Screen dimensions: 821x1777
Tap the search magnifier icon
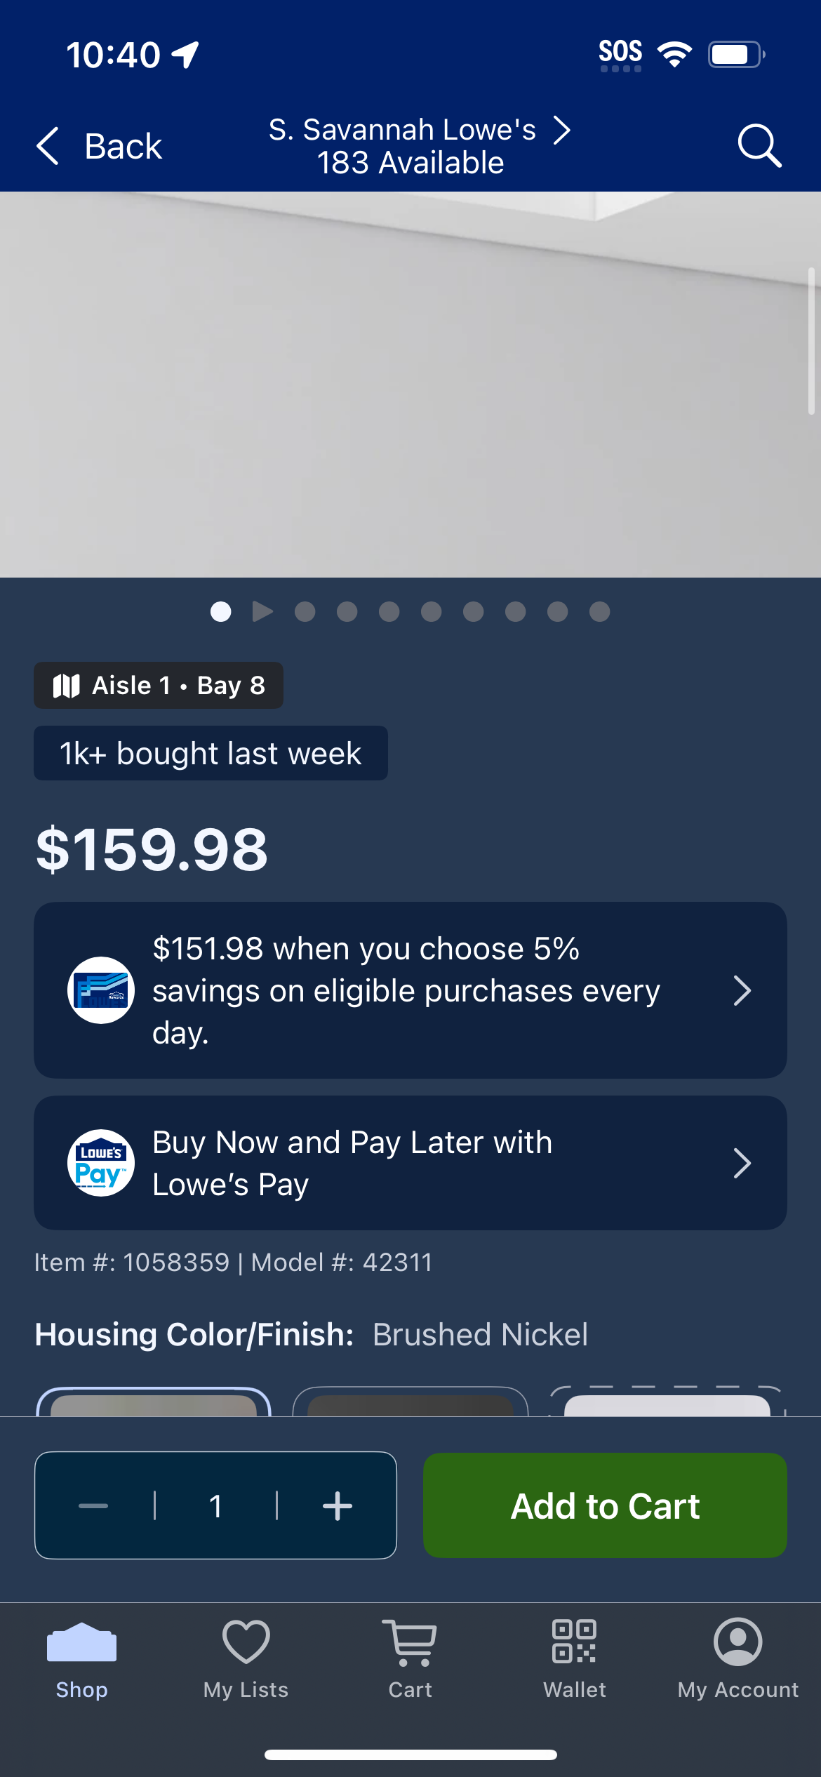pyautogui.click(x=759, y=146)
